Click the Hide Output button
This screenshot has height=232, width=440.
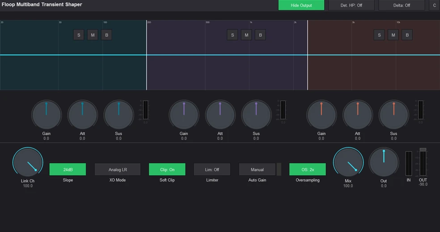(x=301, y=5)
